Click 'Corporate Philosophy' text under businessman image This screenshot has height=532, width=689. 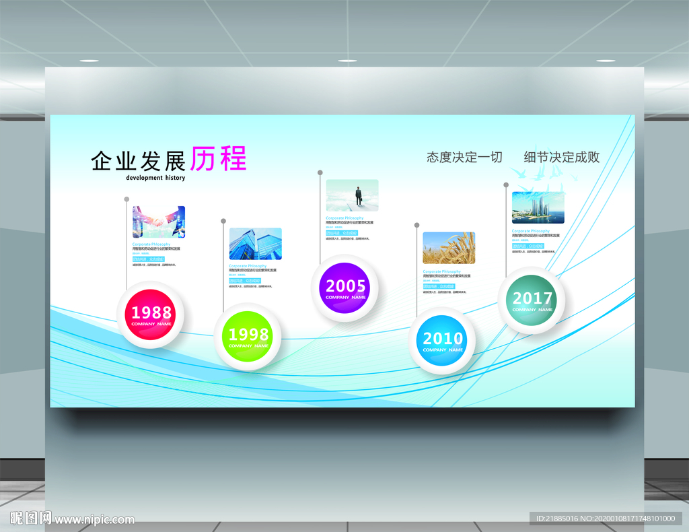(344, 218)
